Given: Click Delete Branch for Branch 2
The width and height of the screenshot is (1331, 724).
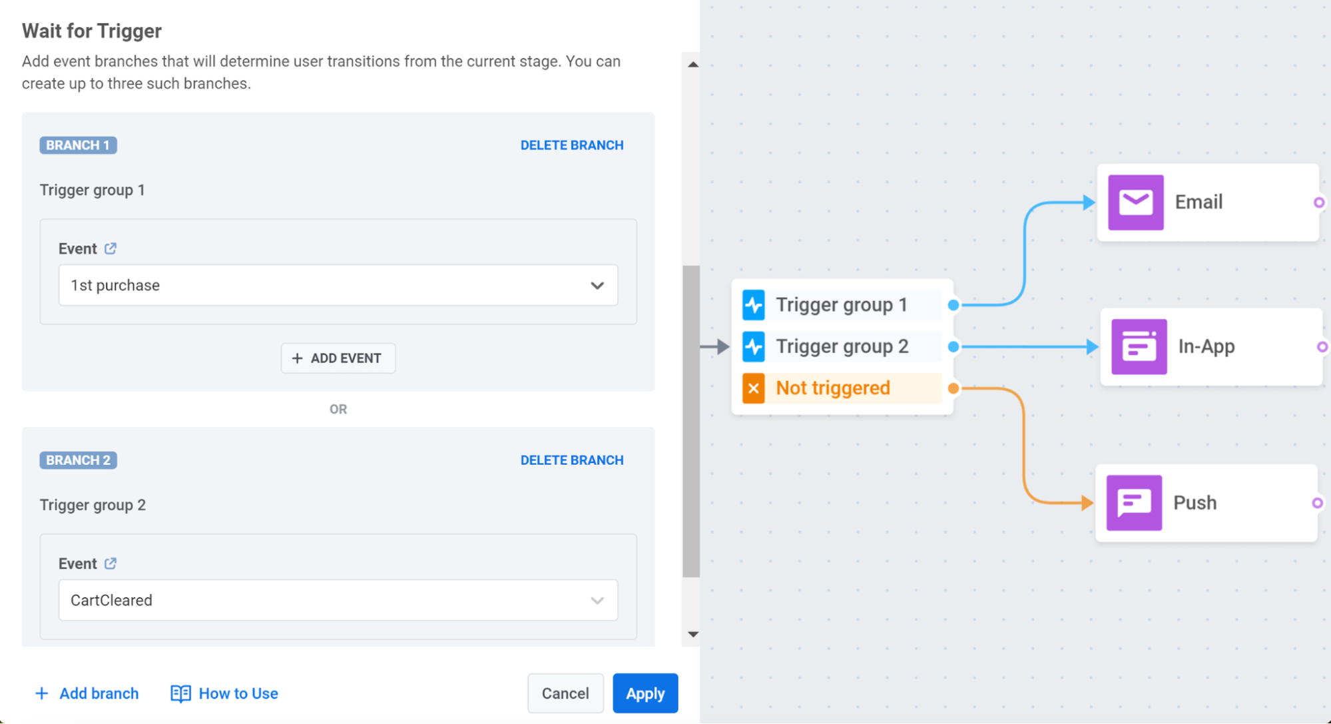Looking at the screenshot, I should 571,460.
